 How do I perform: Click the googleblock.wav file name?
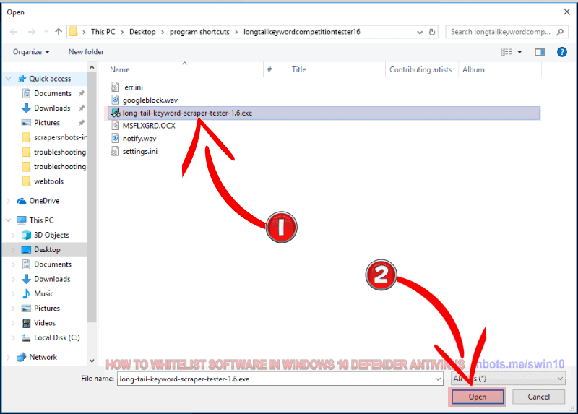[x=150, y=100]
